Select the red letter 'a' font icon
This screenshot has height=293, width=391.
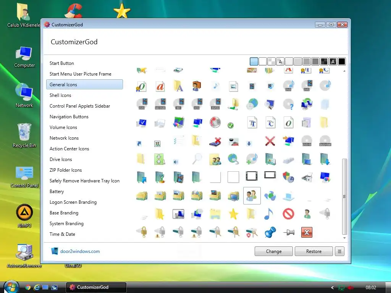[160, 86]
